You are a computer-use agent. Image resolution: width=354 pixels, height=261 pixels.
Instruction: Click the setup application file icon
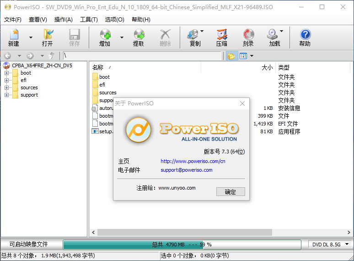(95, 131)
